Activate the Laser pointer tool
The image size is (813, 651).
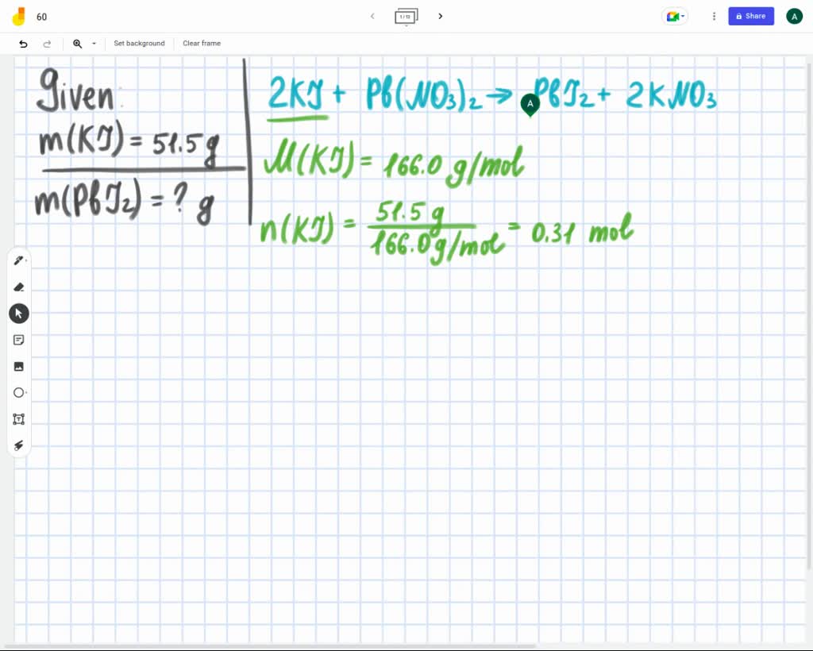[18, 445]
